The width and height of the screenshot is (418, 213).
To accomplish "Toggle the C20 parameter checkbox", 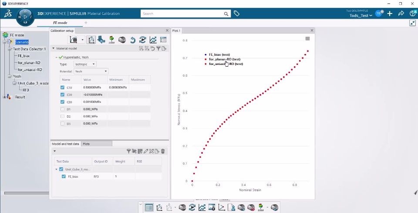I will 62,95.
